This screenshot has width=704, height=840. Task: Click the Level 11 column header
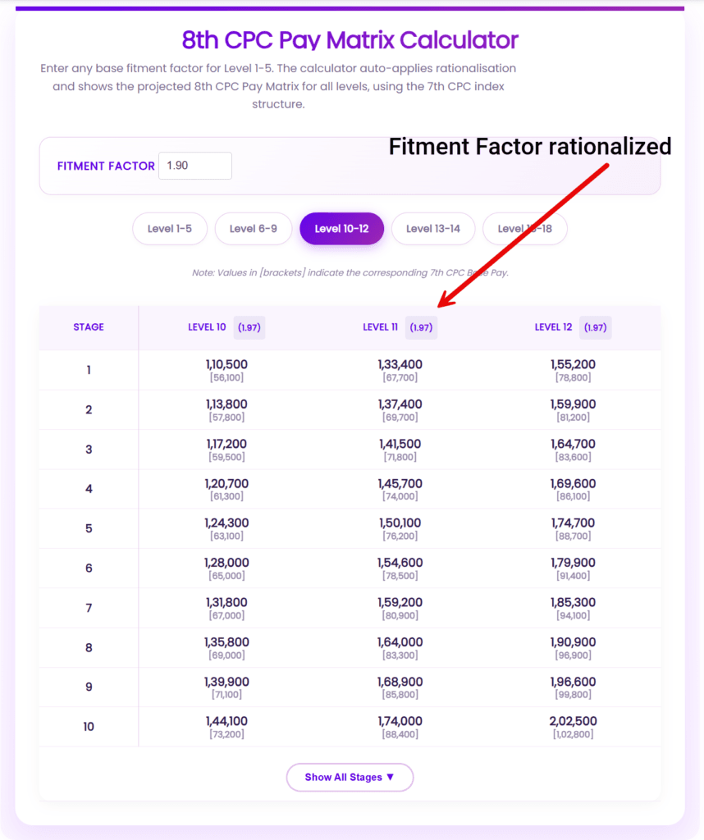pos(381,326)
